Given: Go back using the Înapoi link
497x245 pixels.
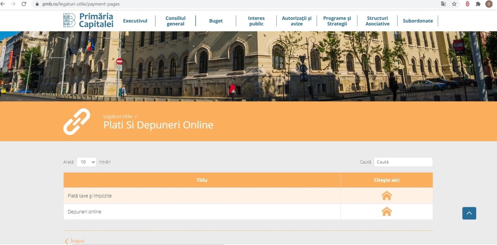Looking at the screenshot, I should (75, 241).
